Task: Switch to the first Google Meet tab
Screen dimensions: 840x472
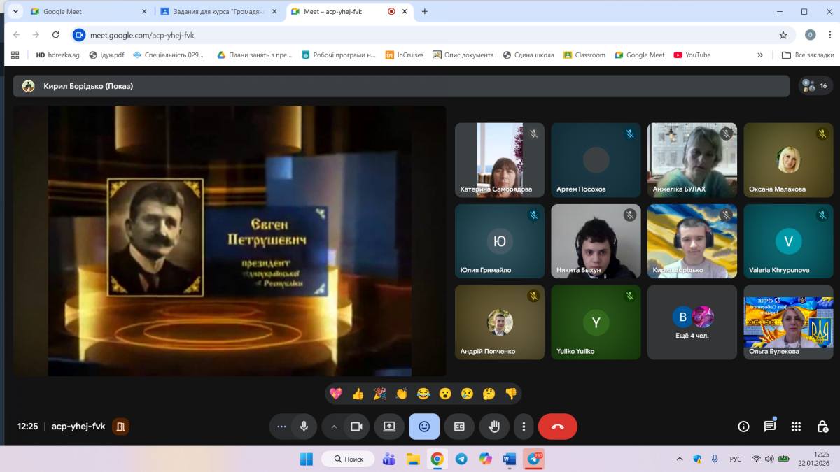Action: click(83, 11)
